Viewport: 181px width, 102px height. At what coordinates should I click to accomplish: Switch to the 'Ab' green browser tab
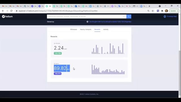[85, 6]
